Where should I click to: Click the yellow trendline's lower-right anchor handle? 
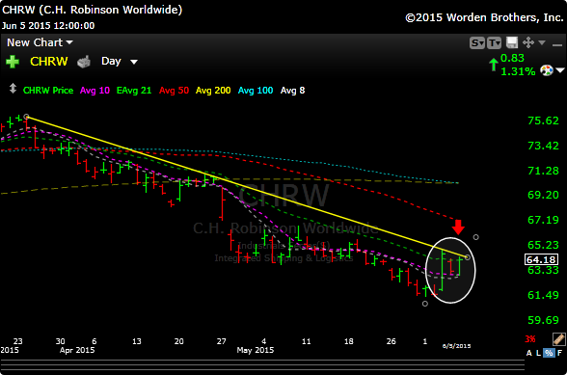tap(468, 257)
